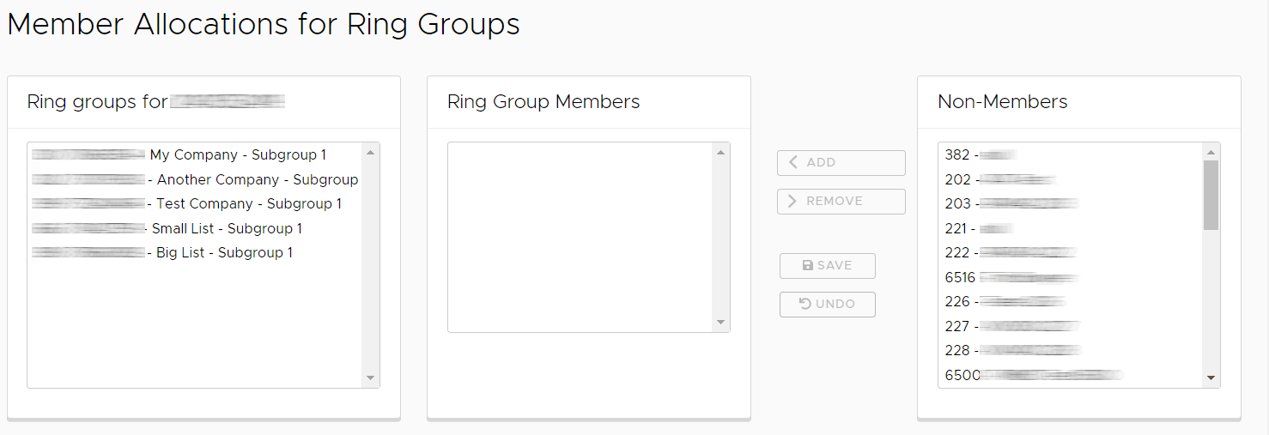Click down arrow in Ring Group Members list

pos(720,323)
